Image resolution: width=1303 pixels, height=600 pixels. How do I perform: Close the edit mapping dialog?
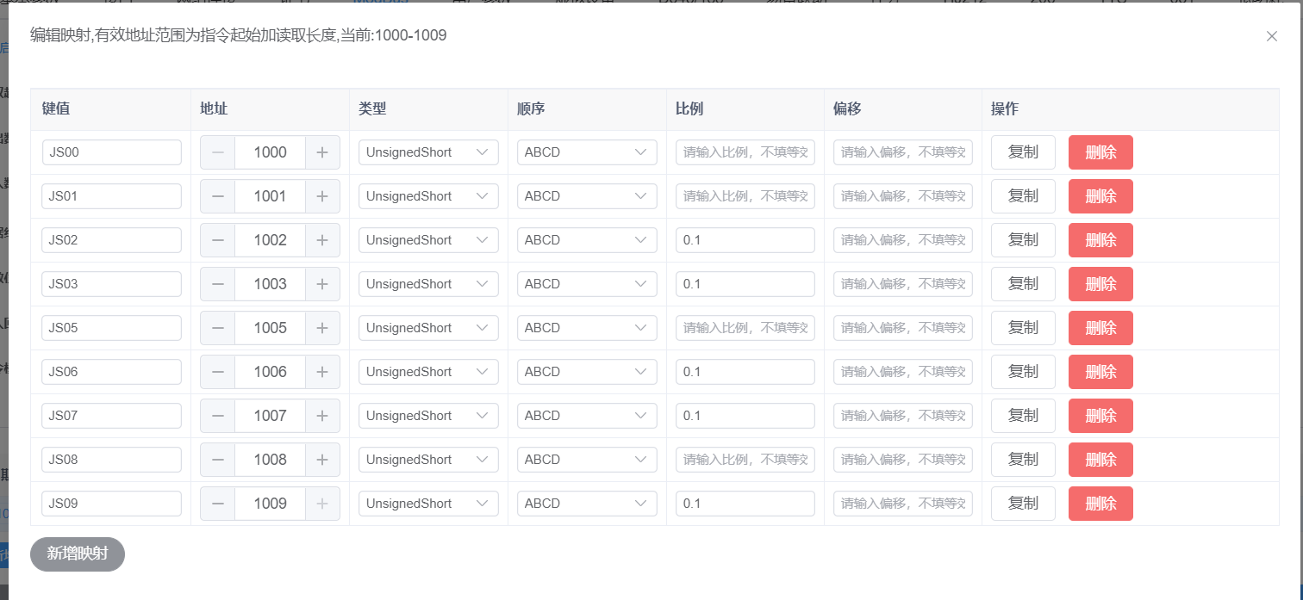(1271, 36)
